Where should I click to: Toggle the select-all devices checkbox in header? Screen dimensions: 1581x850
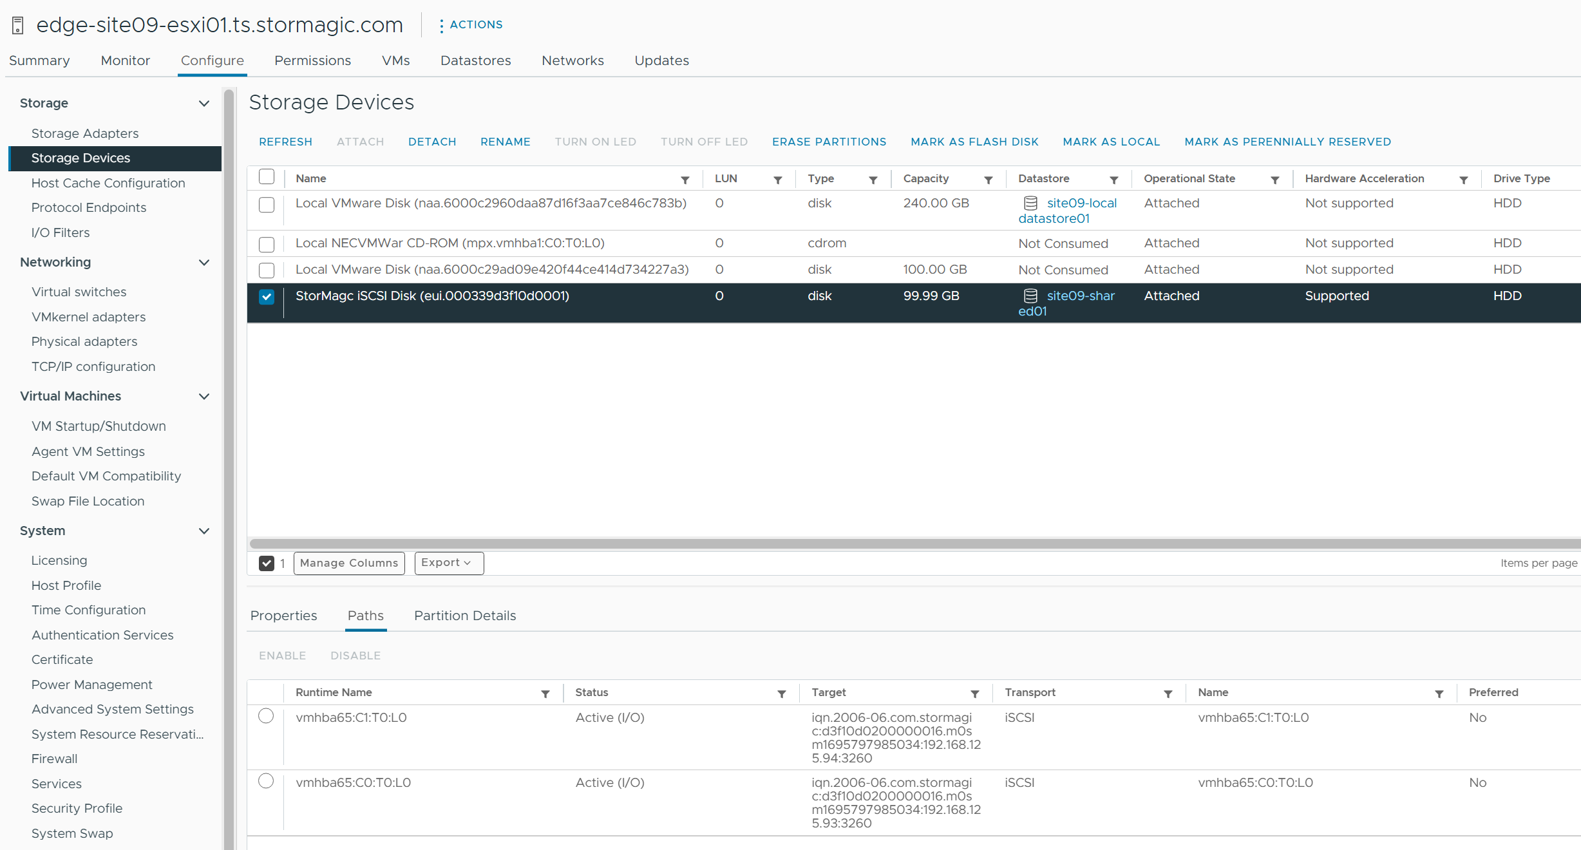tap(267, 176)
